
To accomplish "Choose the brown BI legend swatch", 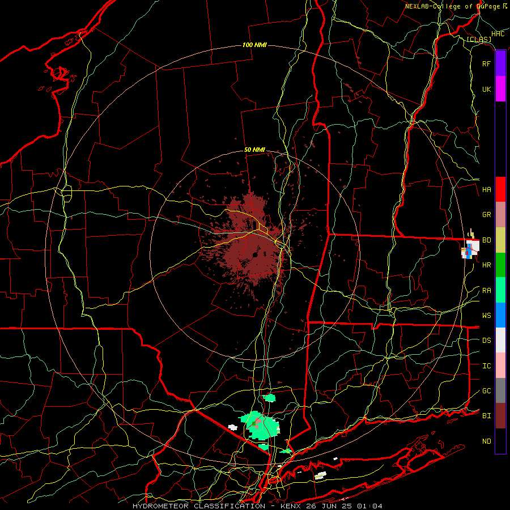I will [x=500, y=416].
